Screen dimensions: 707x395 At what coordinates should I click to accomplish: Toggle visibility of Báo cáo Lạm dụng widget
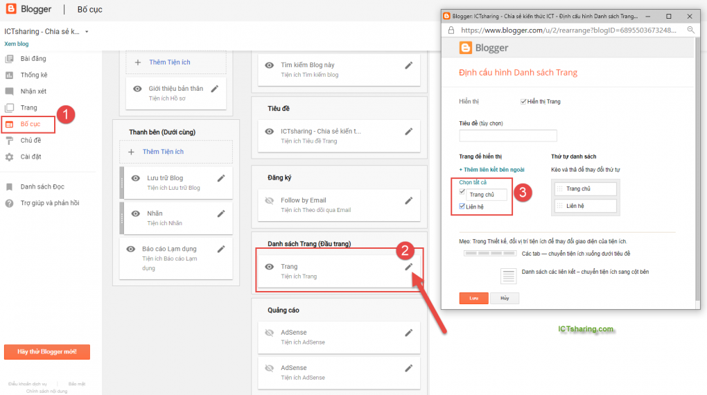(131, 249)
